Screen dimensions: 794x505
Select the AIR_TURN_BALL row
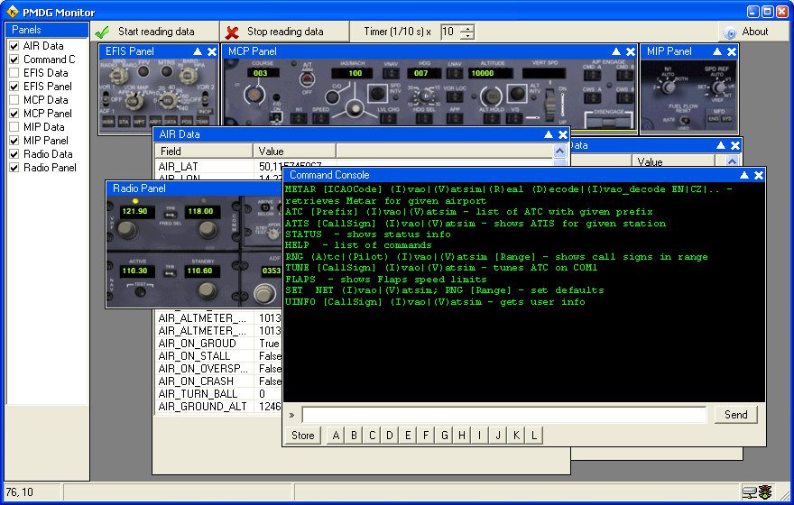pos(218,394)
